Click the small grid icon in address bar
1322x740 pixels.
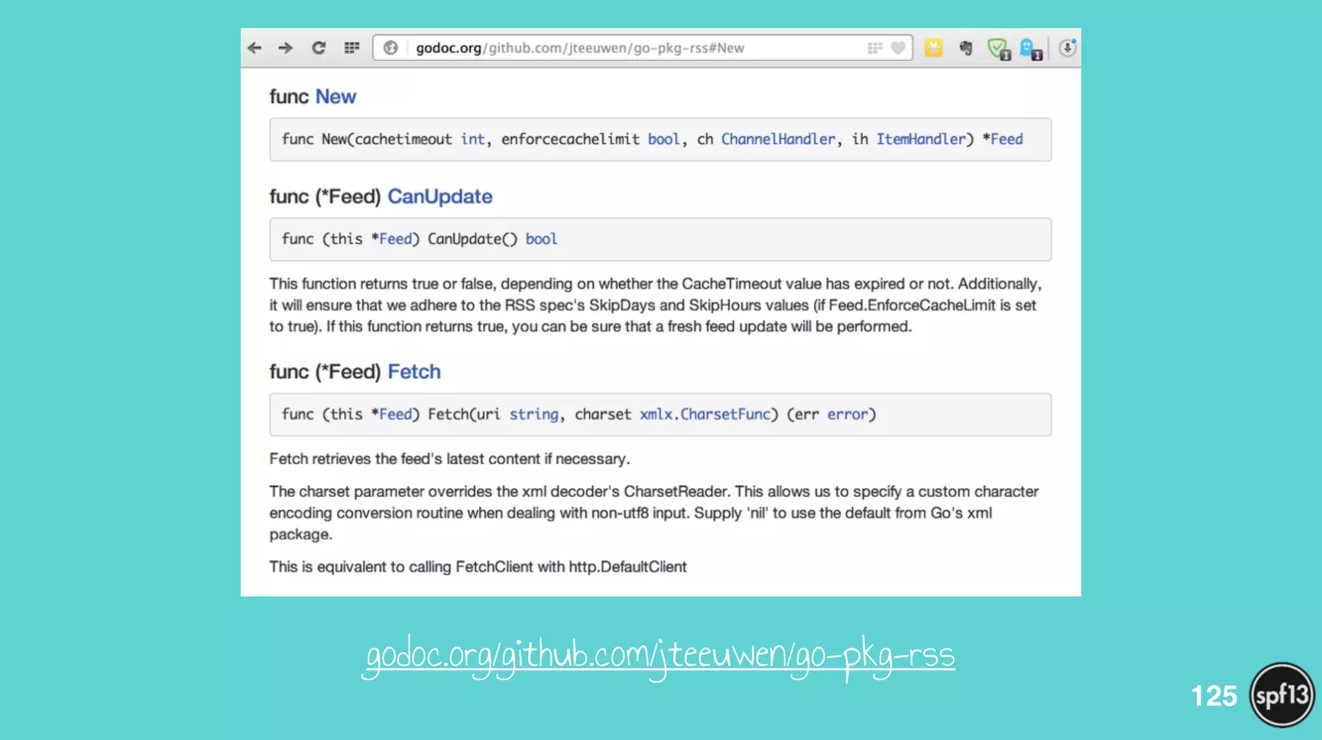tap(875, 48)
